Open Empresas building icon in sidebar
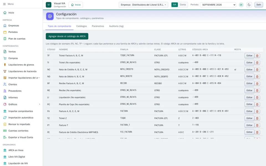266x166 pixels. 5,25
